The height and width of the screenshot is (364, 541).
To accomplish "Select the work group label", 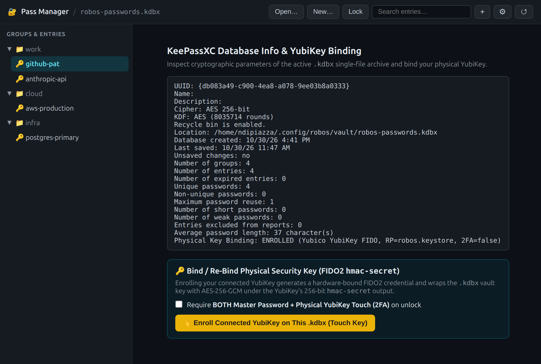I will pos(33,49).
